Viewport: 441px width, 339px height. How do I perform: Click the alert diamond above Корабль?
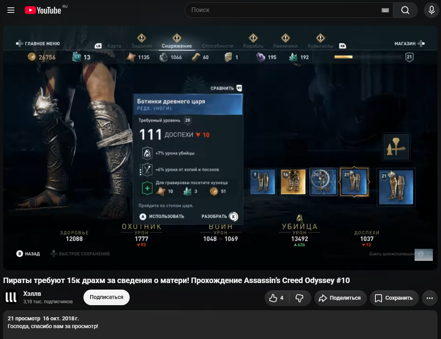coord(253,38)
